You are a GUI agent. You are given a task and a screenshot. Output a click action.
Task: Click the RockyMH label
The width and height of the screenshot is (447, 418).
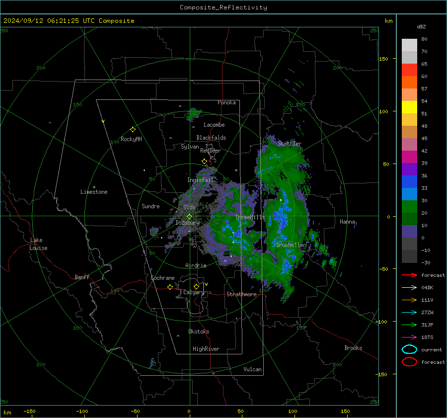point(131,139)
